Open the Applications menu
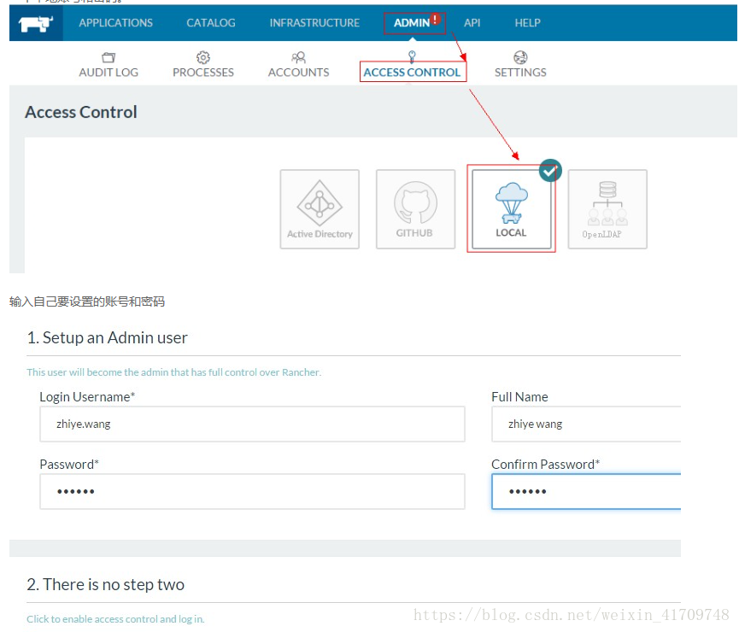Viewport: 739px width, 632px height. click(116, 22)
